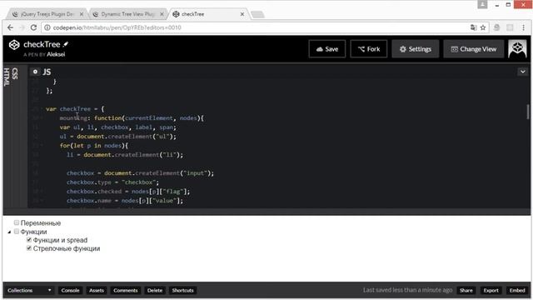
Task: Click browser forward arrow
Action: [x=22, y=27]
